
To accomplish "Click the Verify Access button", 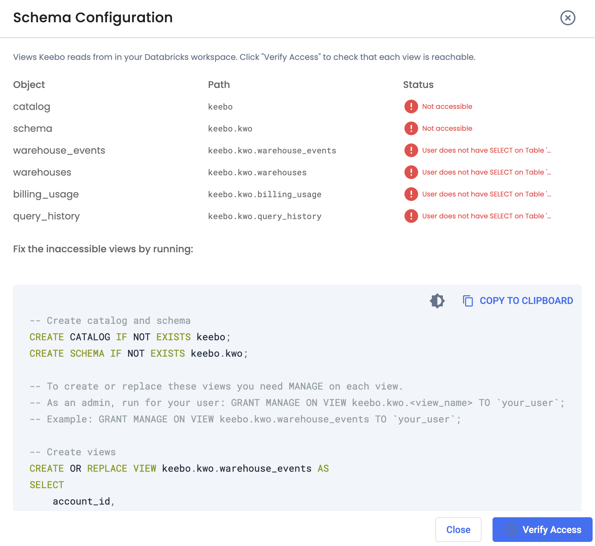I will click(543, 530).
